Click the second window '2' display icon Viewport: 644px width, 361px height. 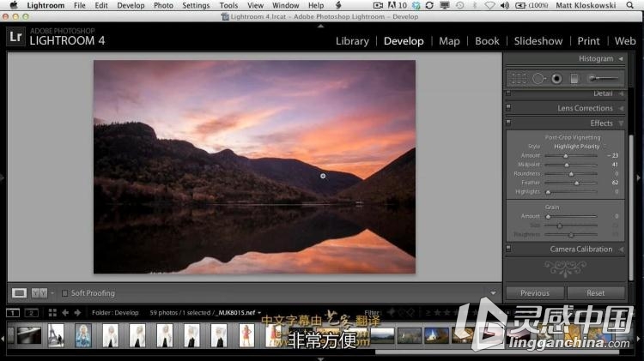pyautogui.click(x=31, y=313)
